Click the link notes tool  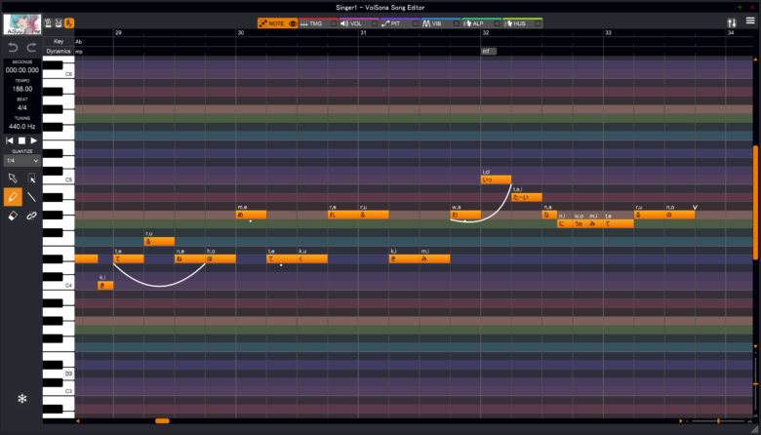tap(32, 215)
